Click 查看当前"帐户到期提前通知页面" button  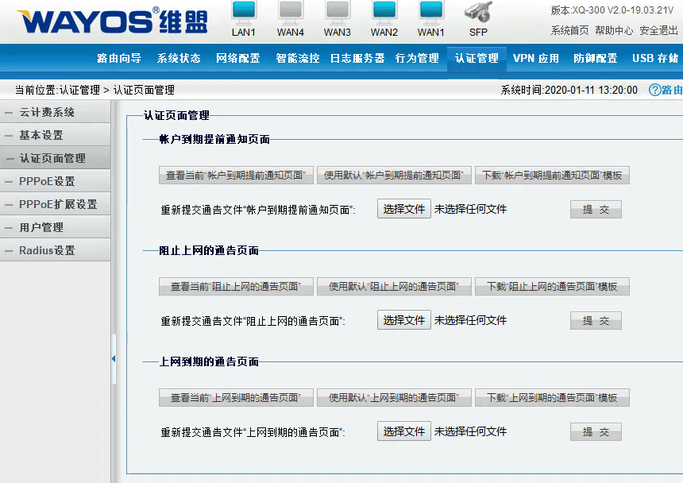pos(236,176)
